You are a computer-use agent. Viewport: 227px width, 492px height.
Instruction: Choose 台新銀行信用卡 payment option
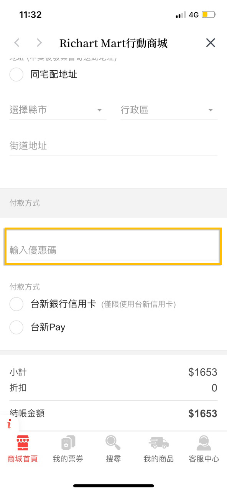(16, 304)
